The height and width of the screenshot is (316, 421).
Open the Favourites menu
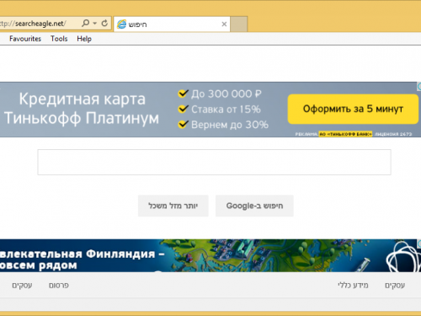pyautogui.click(x=25, y=39)
